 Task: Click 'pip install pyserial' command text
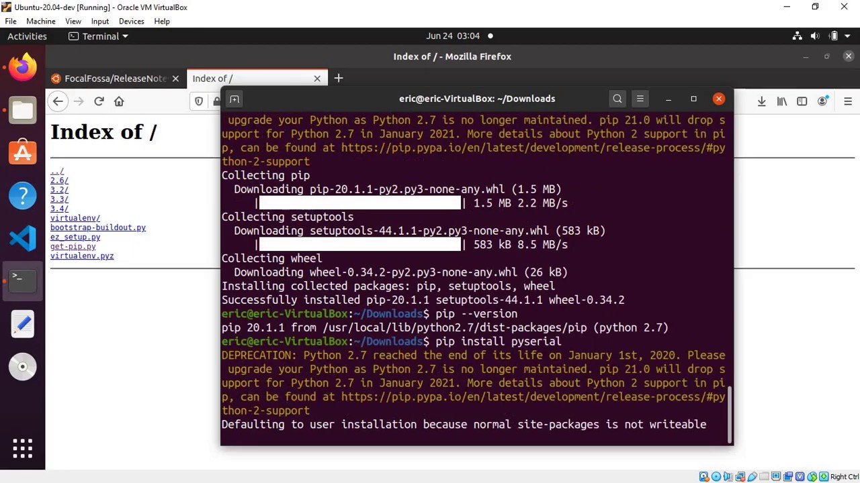tap(499, 341)
